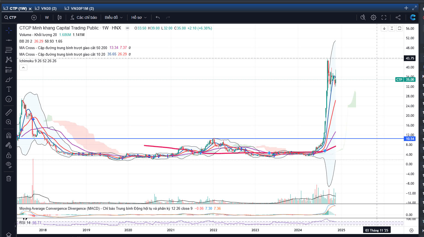
Task: Select the Ichimoku 9 26 52 legend
Action: point(38,61)
